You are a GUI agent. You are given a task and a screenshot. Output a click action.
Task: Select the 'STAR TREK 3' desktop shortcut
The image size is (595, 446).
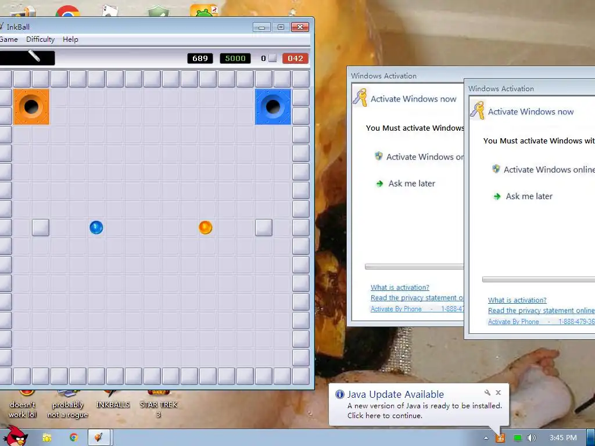[x=159, y=405]
